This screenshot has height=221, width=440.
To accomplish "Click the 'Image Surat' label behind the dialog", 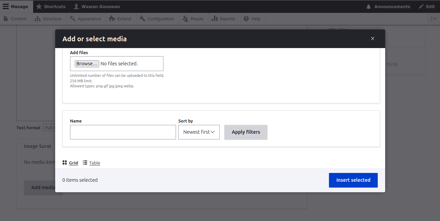I will tap(38, 146).
